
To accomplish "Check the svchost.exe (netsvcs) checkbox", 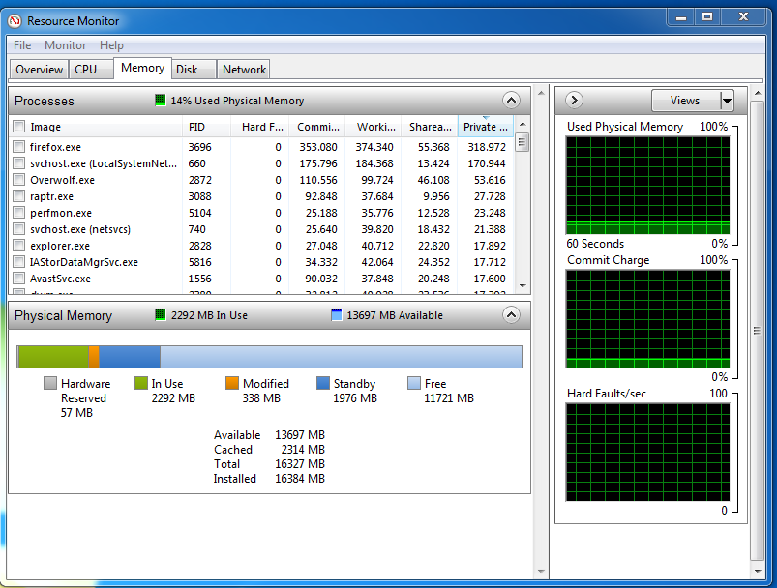I will [18, 229].
